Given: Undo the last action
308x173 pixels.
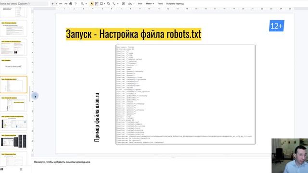Looking at the screenshot, I should pyautogui.click(x=61, y=4).
